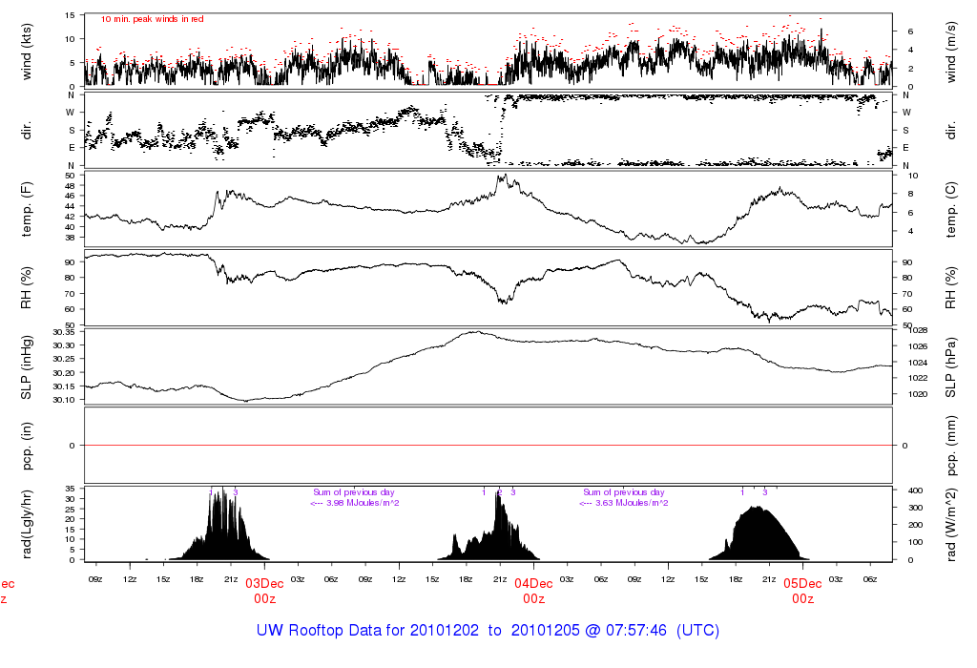Select the '400' W/m^2 tick label

(915, 491)
